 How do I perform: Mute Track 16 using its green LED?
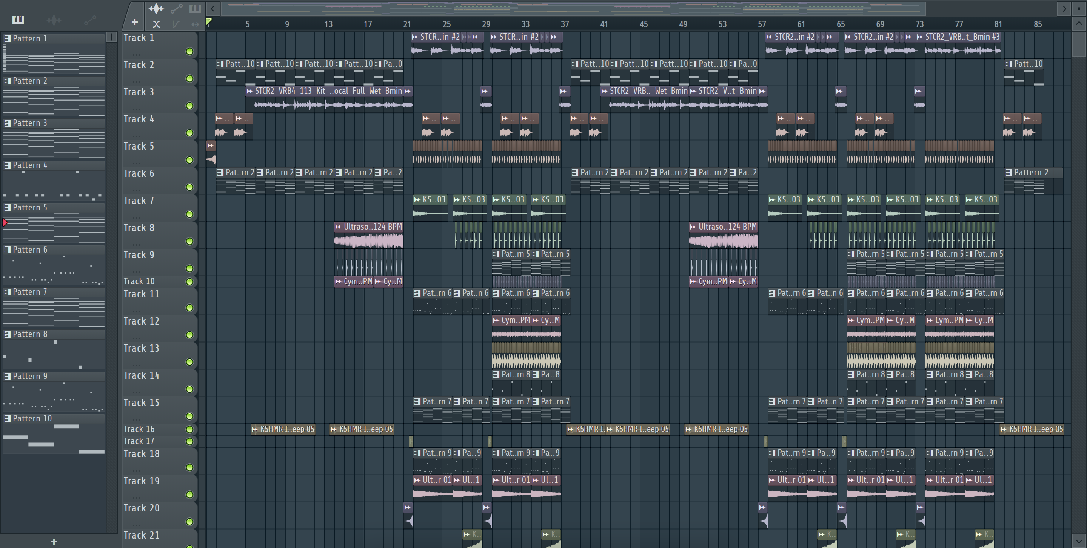click(190, 429)
